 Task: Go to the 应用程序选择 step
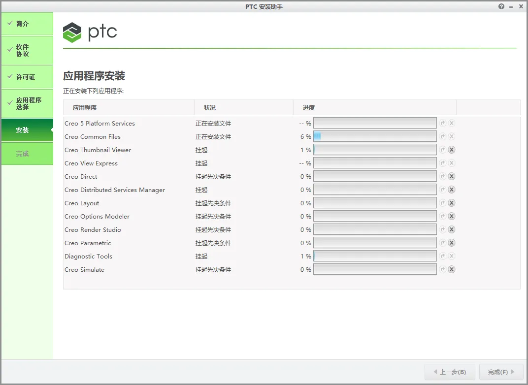click(27, 103)
